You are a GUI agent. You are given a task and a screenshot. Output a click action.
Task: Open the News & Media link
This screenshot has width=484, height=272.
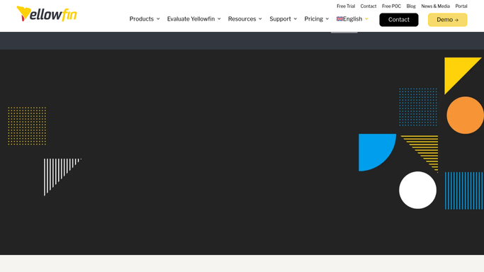click(436, 6)
